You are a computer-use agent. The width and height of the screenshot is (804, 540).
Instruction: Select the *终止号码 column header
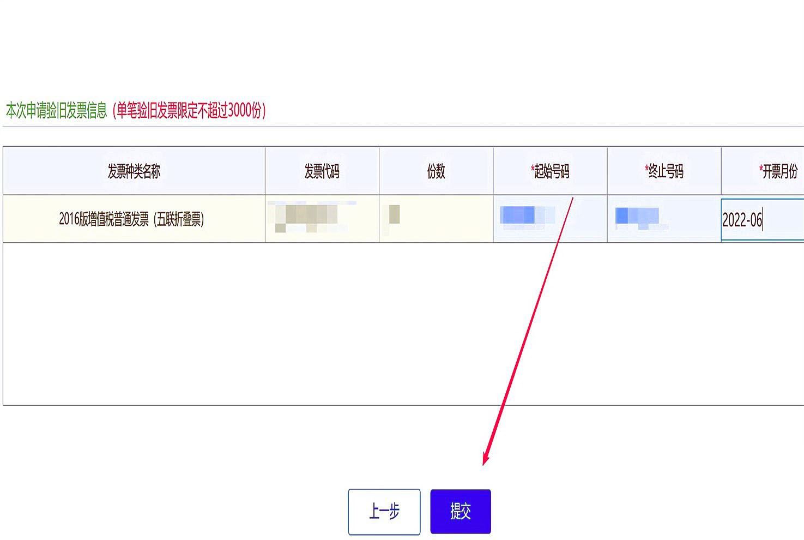click(x=664, y=171)
